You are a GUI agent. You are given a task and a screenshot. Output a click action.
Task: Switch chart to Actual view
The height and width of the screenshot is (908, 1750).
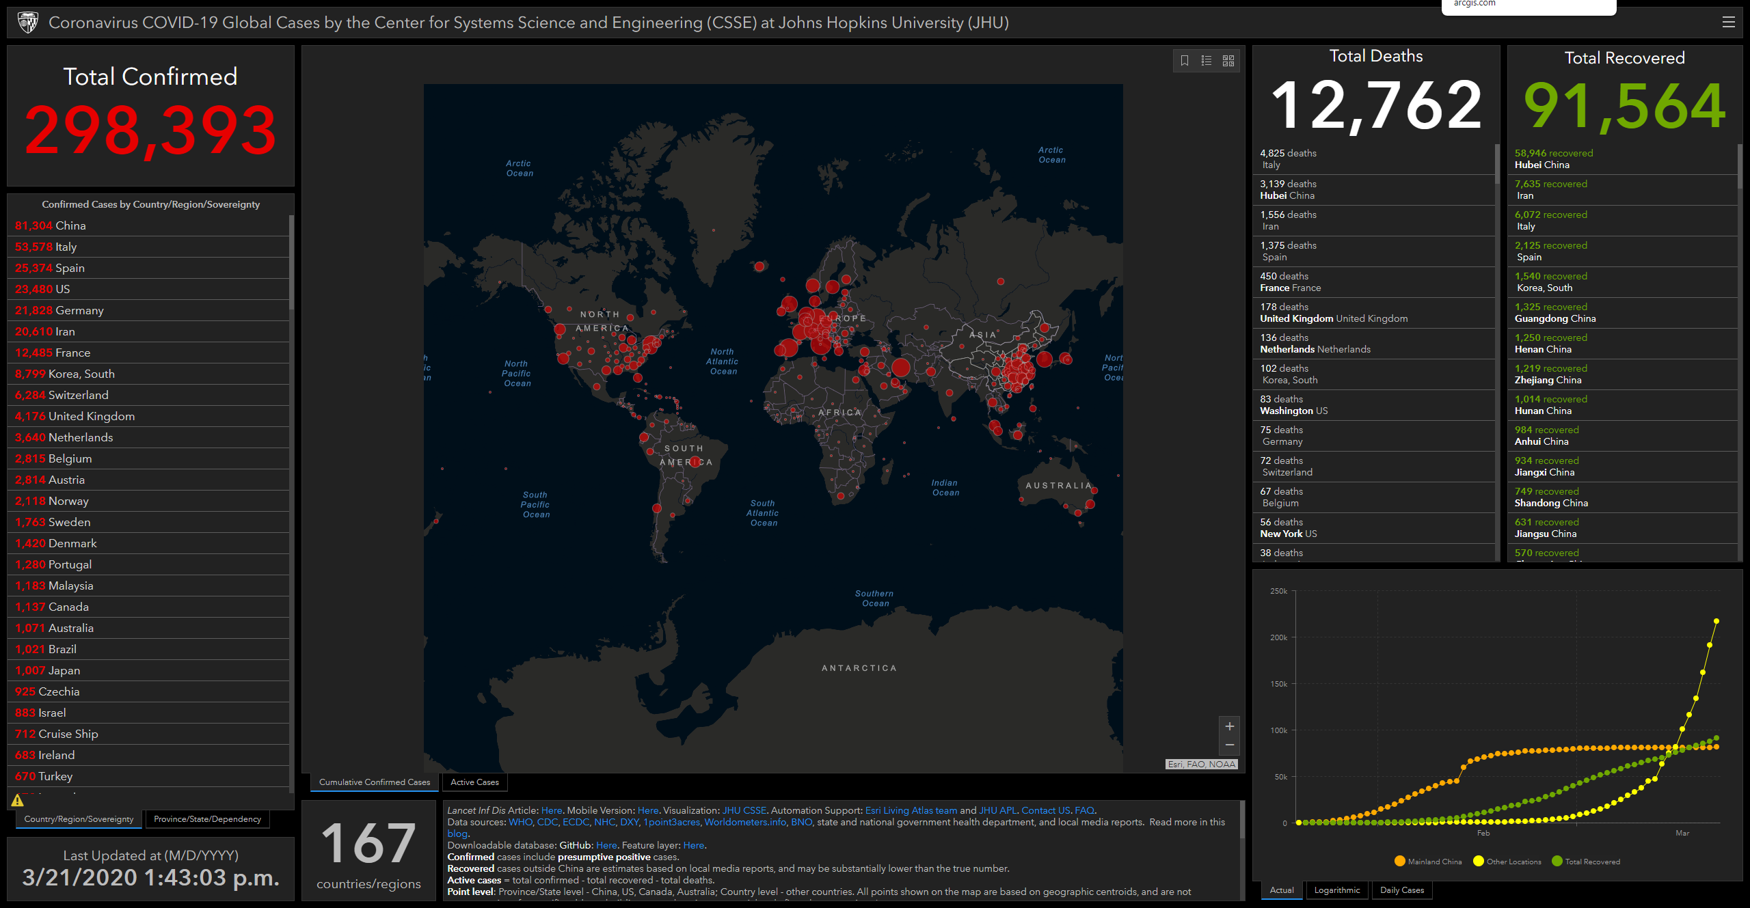1282,890
